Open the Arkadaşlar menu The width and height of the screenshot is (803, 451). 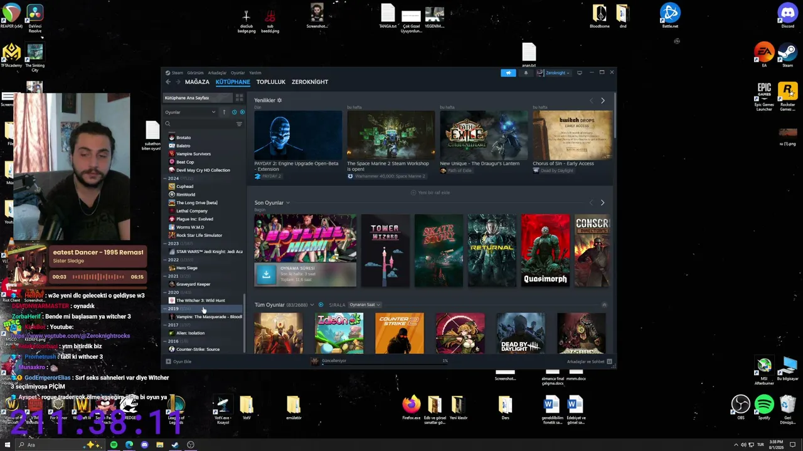pos(217,73)
